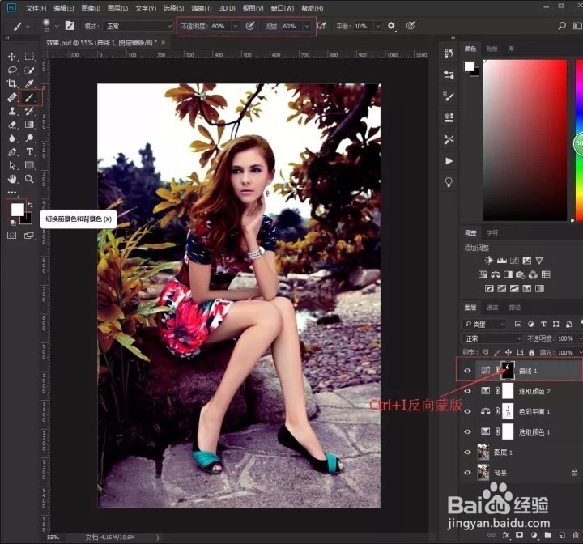
Task: Open the 不透明度 60% brush dropdown arrow
Action: (236, 26)
